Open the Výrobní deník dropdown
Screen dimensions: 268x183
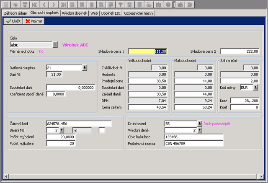tap(200, 130)
